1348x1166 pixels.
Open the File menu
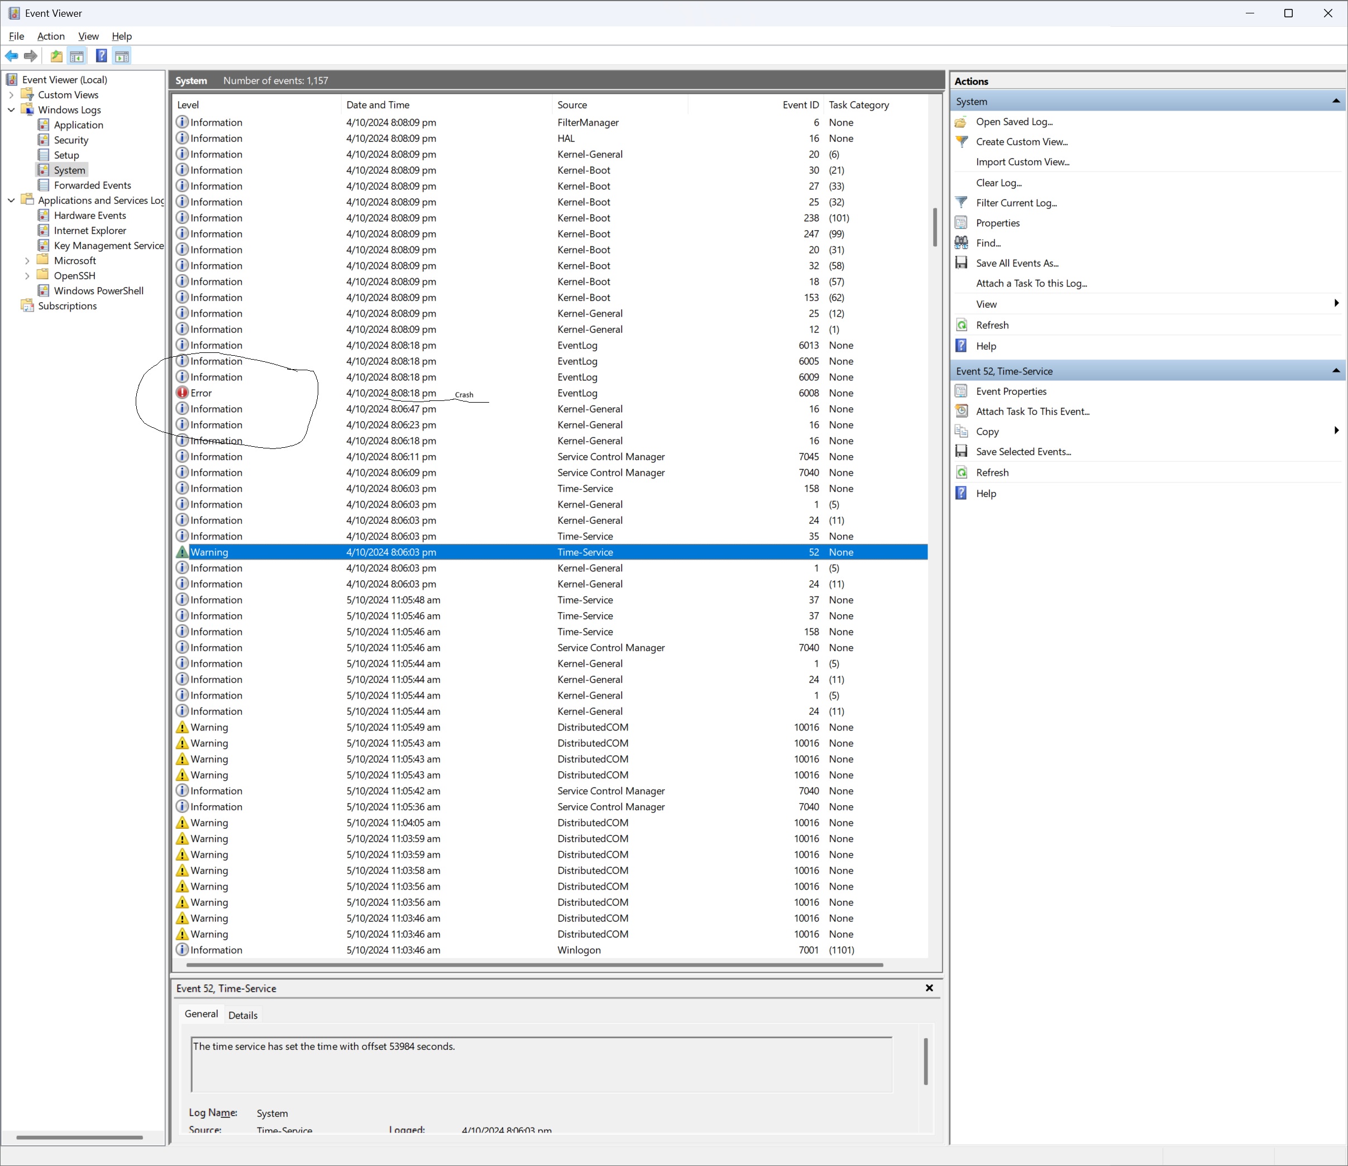click(x=16, y=36)
